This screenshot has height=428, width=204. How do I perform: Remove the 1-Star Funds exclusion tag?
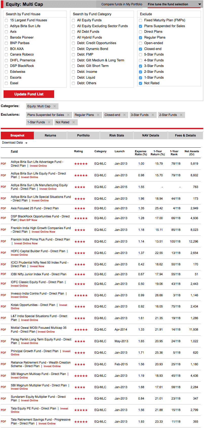pyautogui.click(x=49, y=122)
